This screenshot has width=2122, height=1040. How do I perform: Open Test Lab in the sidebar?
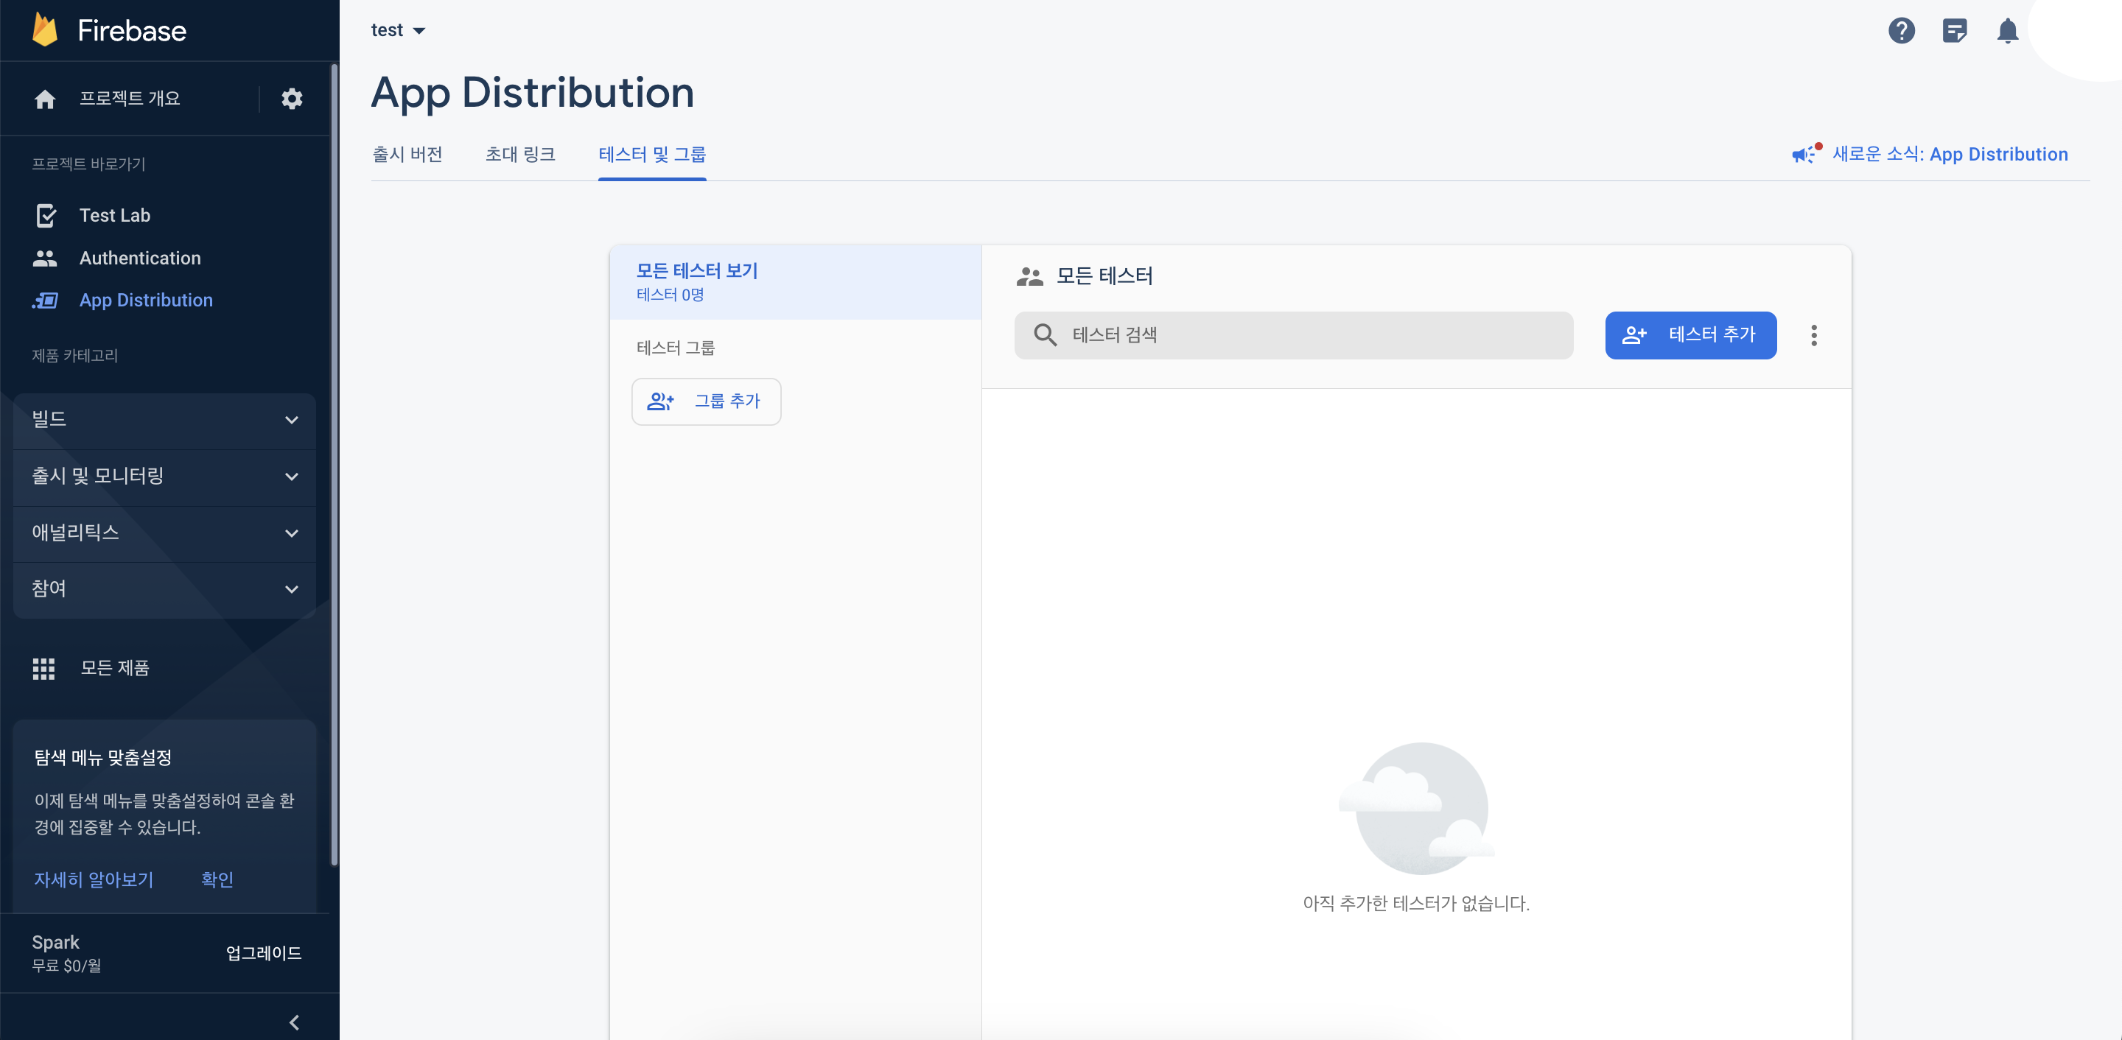114,216
